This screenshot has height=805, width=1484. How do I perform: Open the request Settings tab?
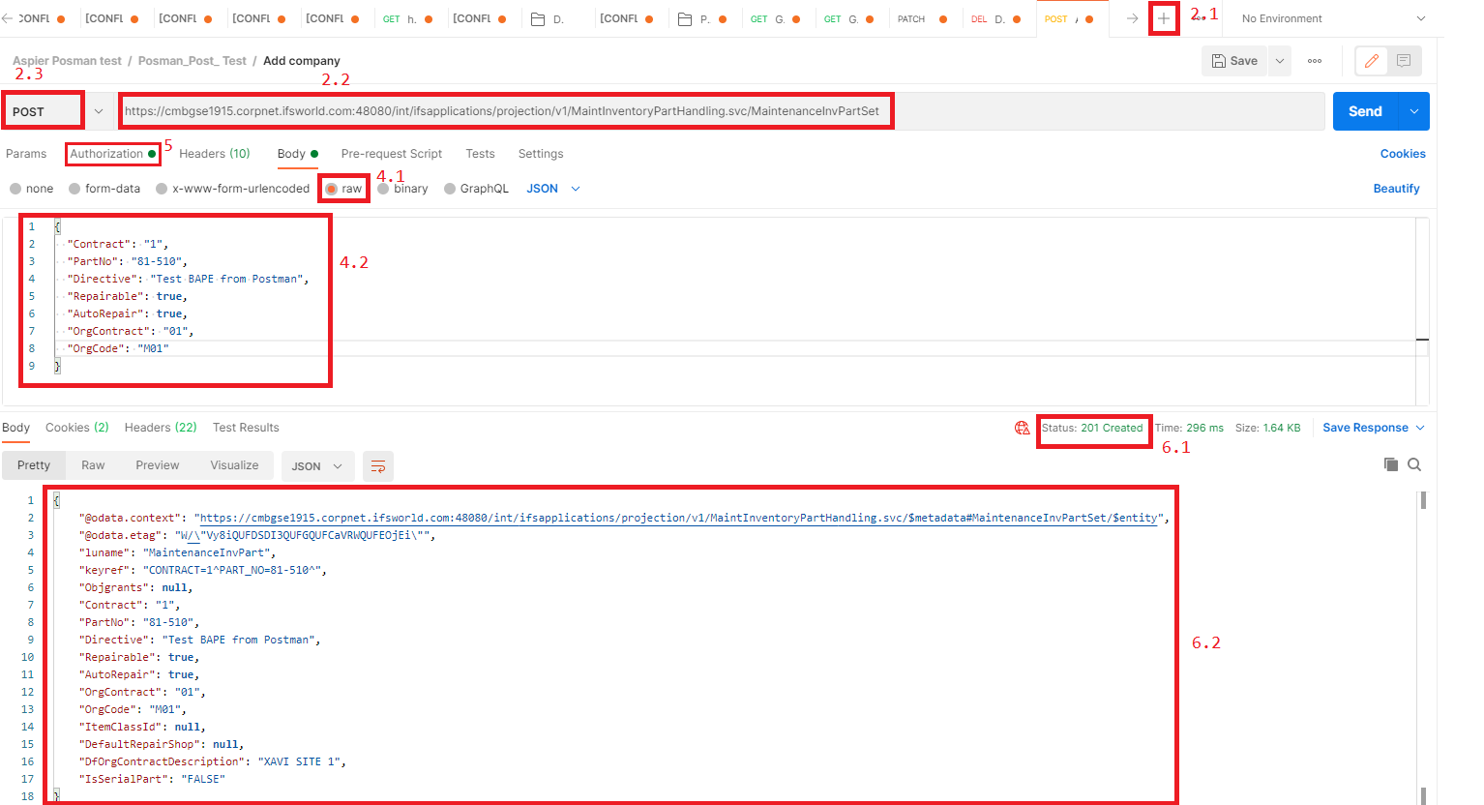(x=541, y=154)
